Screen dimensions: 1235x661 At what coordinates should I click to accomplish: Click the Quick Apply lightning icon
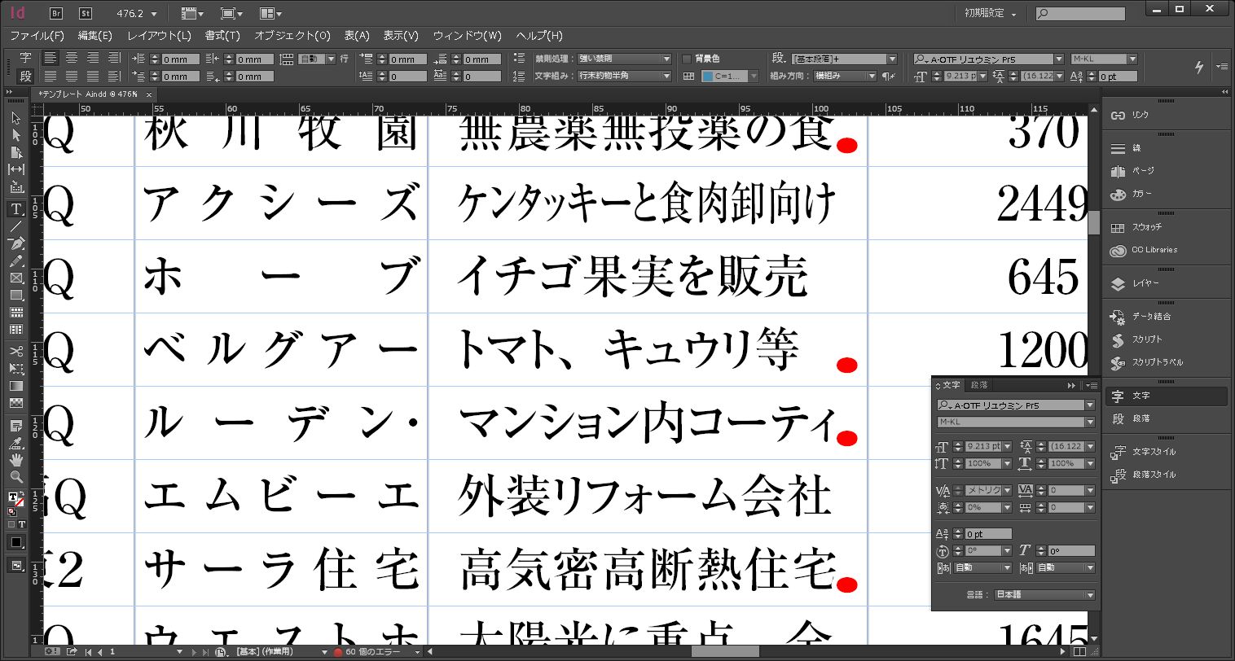(1199, 67)
